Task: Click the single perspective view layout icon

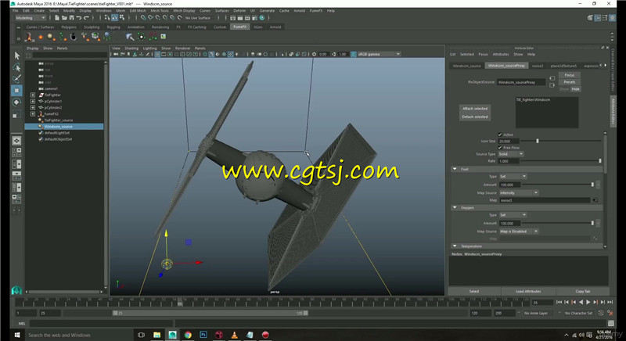Action: pyautogui.click(x=16, y=140)
